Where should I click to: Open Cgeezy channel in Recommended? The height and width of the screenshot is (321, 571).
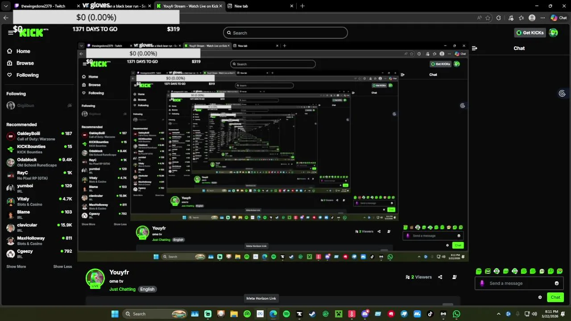coord(39,254)
